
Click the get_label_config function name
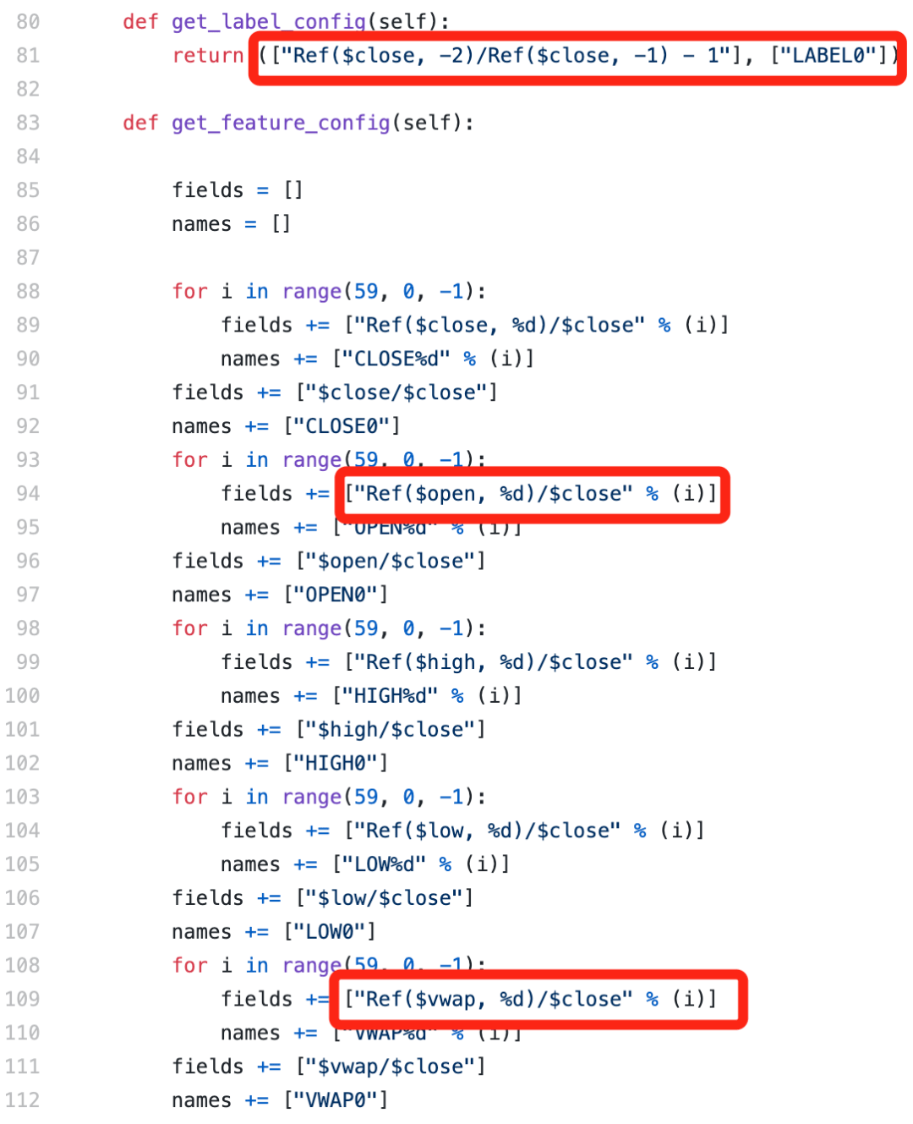[269, 22]
